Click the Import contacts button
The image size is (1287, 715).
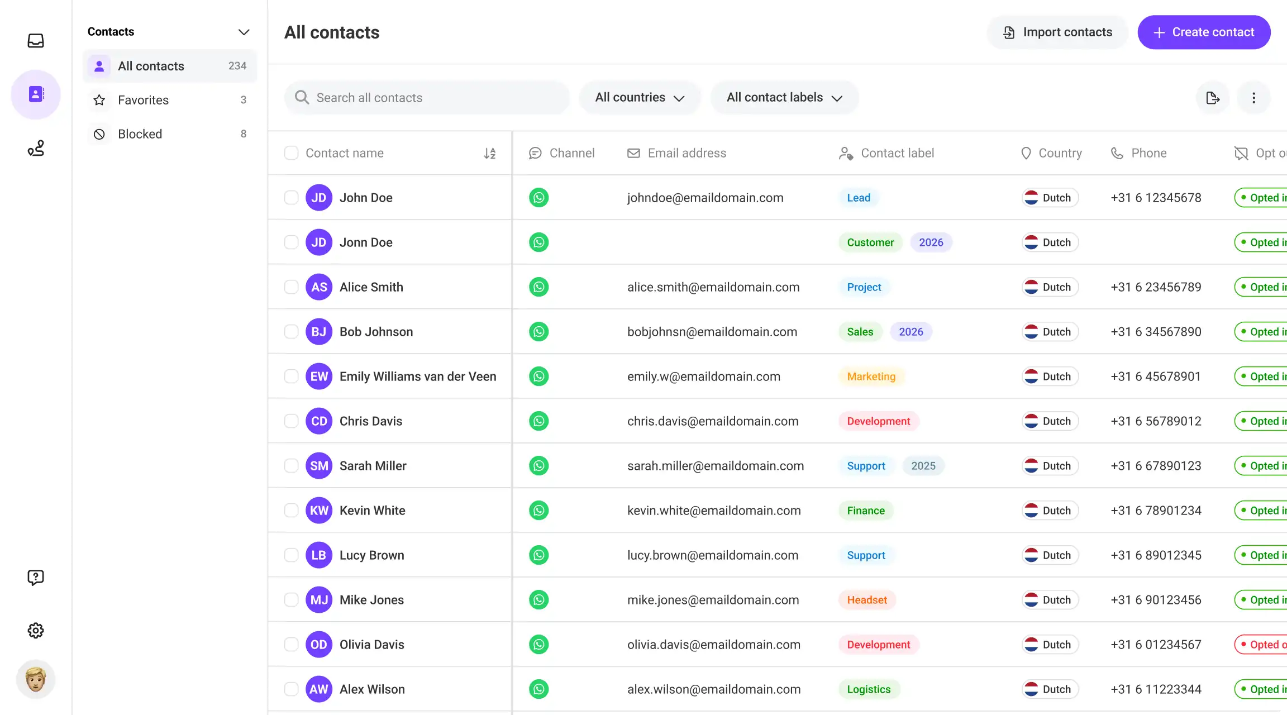pos(1057,32)
